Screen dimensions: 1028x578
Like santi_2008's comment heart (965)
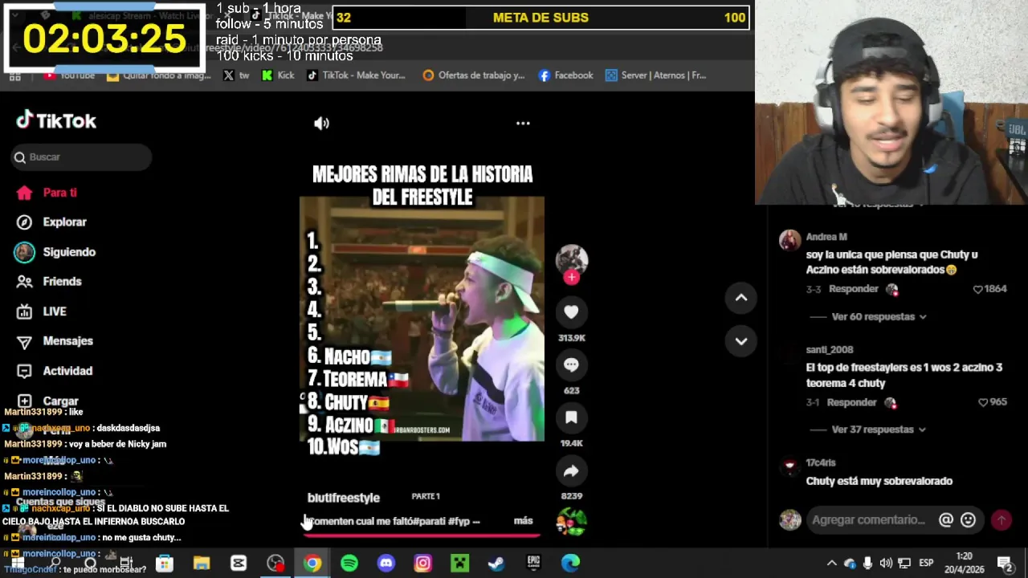point(982,402)
